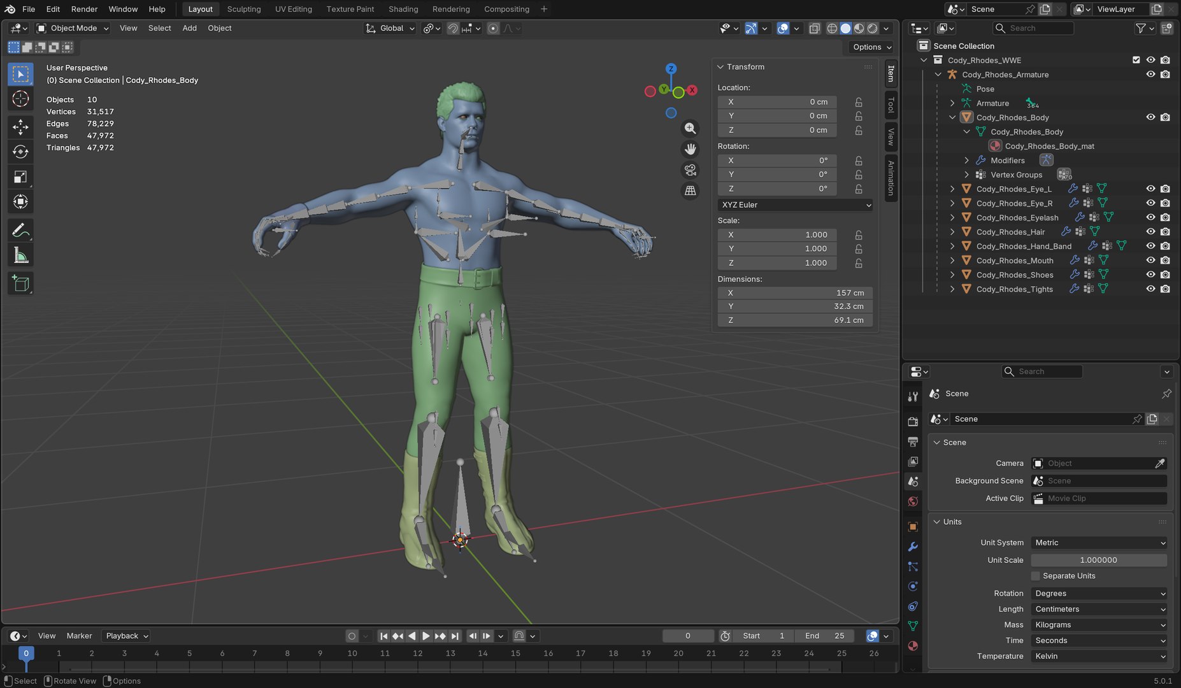Open the Tool sidebar tab
This screenshot has width=1181, height=688.
point(891,104)
